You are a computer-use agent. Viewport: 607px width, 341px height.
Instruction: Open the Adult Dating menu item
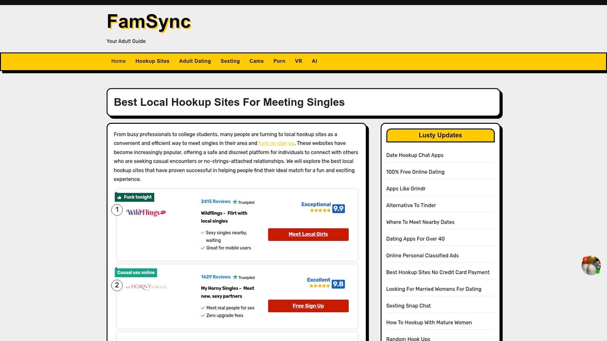(195, 61)
